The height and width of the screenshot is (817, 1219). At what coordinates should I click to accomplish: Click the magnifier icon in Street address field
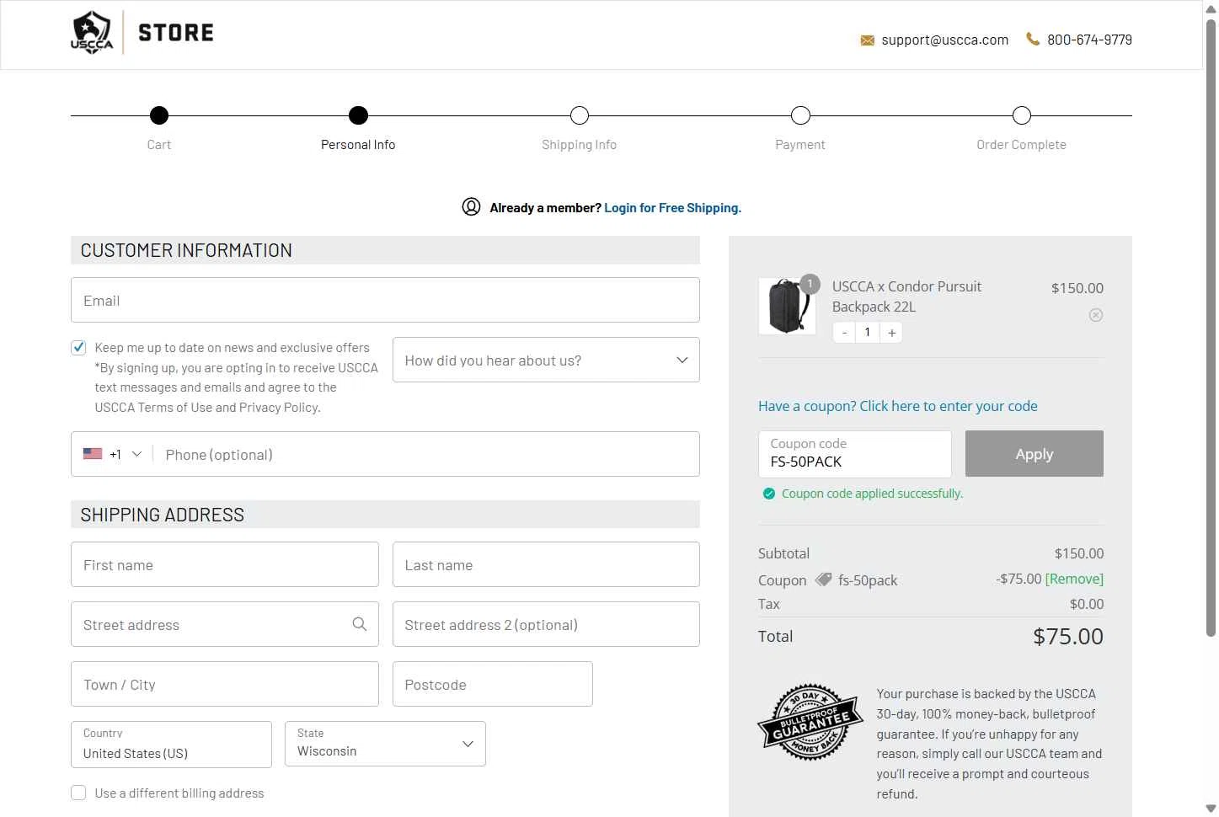coord(359,624)
